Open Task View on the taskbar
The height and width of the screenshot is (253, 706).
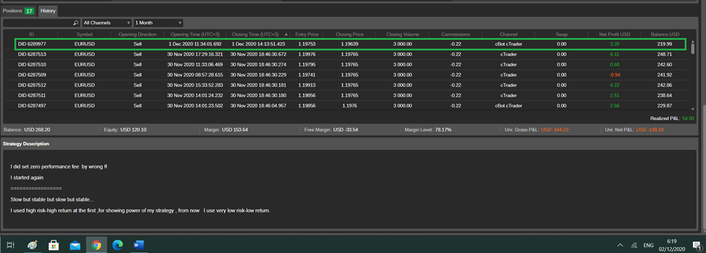11,245
